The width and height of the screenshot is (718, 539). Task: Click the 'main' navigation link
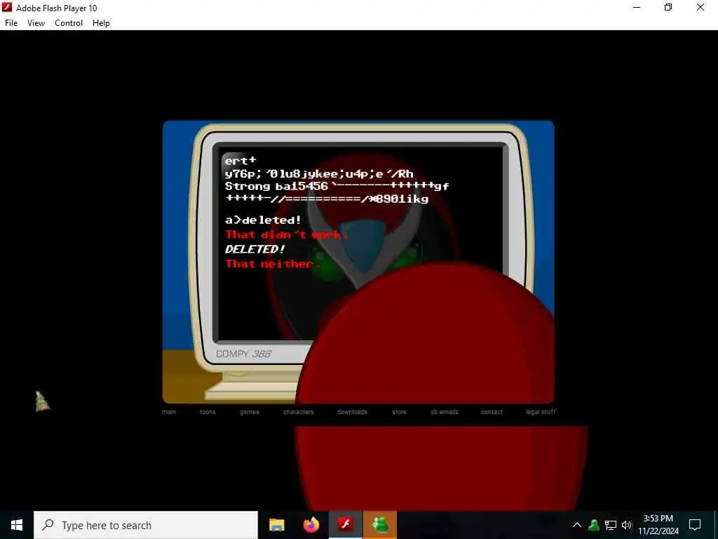click(169, 411)
